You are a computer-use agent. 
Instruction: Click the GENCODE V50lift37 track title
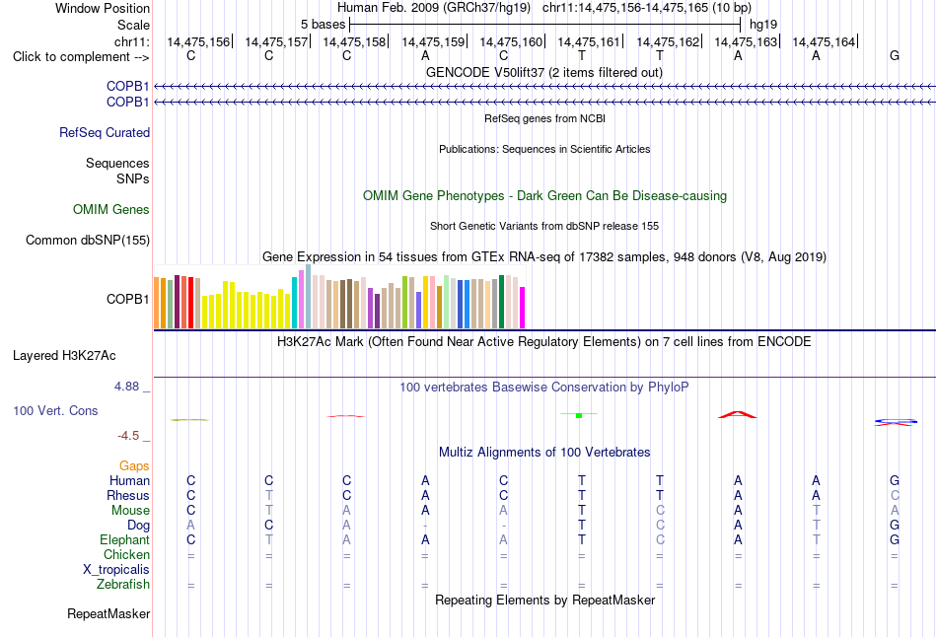[x=544, y=72]
